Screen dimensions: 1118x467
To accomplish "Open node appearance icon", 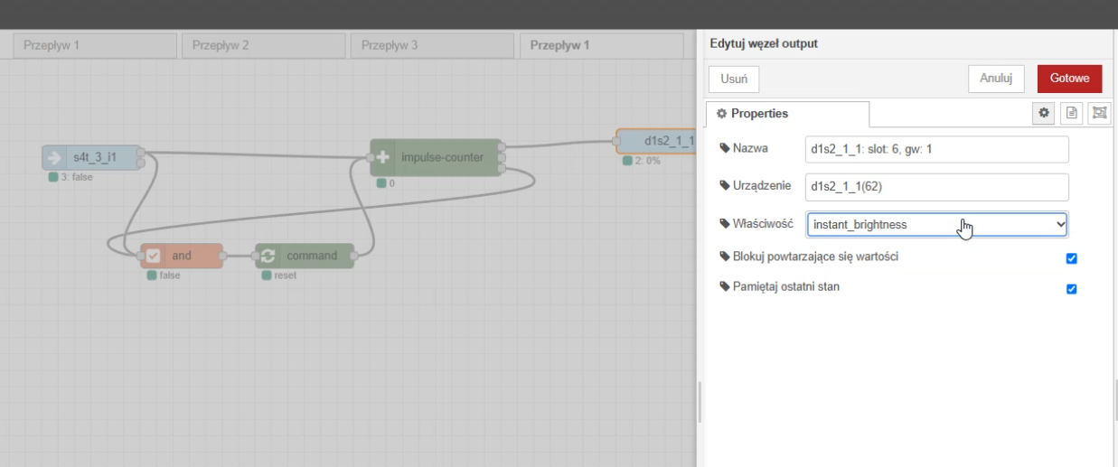I will pyautogui.click(x=1099, y=113).
